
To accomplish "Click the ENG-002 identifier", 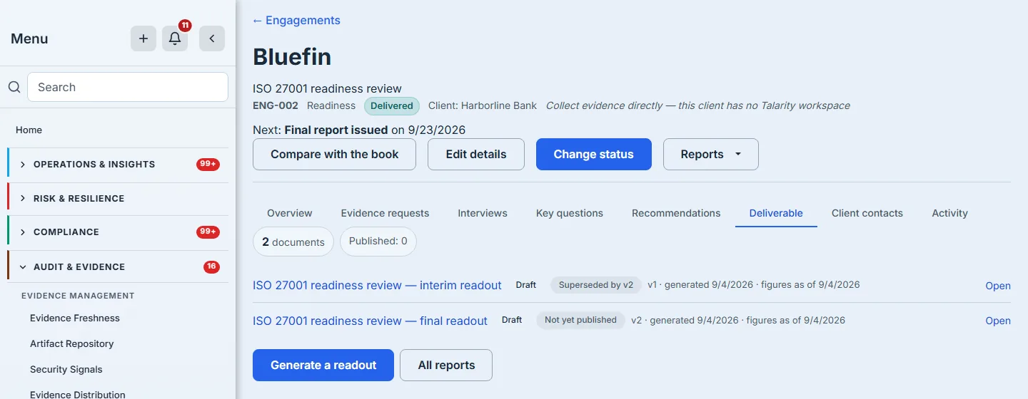I will (x=274, y=105).
